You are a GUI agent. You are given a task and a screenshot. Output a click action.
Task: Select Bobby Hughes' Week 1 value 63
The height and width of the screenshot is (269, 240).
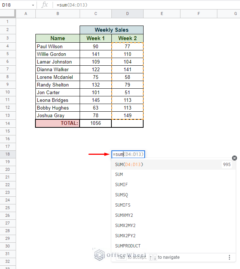(96, 108)
